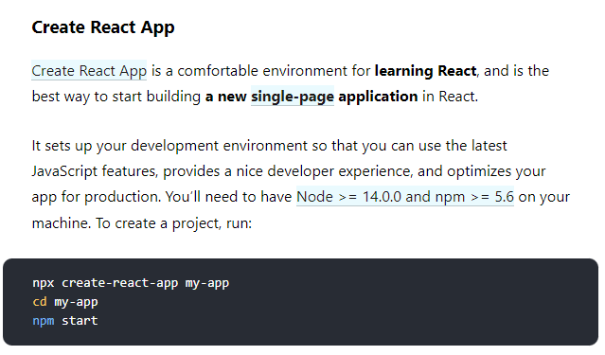This screenshot has width=605, height=355.
Task: Click the 'Create React App' heading
Action: pos(103,27)
